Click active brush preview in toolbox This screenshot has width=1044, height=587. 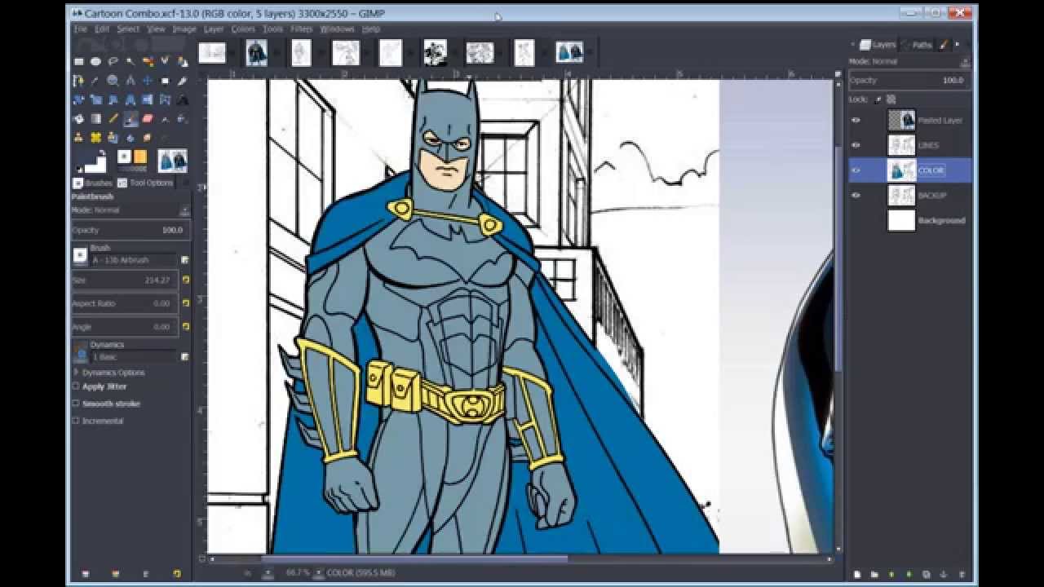(125, 157)
